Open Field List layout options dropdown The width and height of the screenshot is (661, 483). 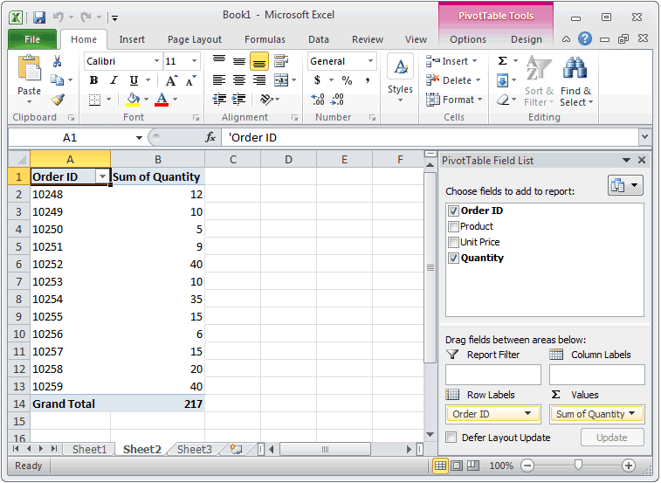(625, 185)
